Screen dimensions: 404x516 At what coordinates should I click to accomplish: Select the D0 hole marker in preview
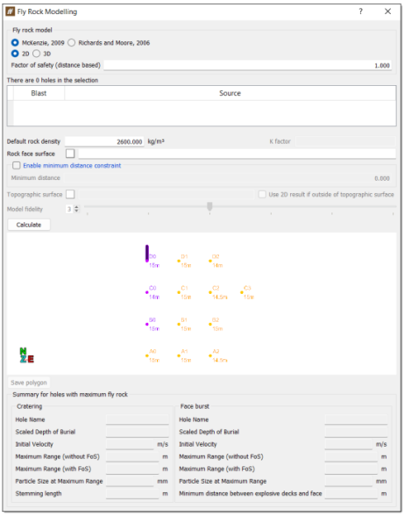point(147,254)
